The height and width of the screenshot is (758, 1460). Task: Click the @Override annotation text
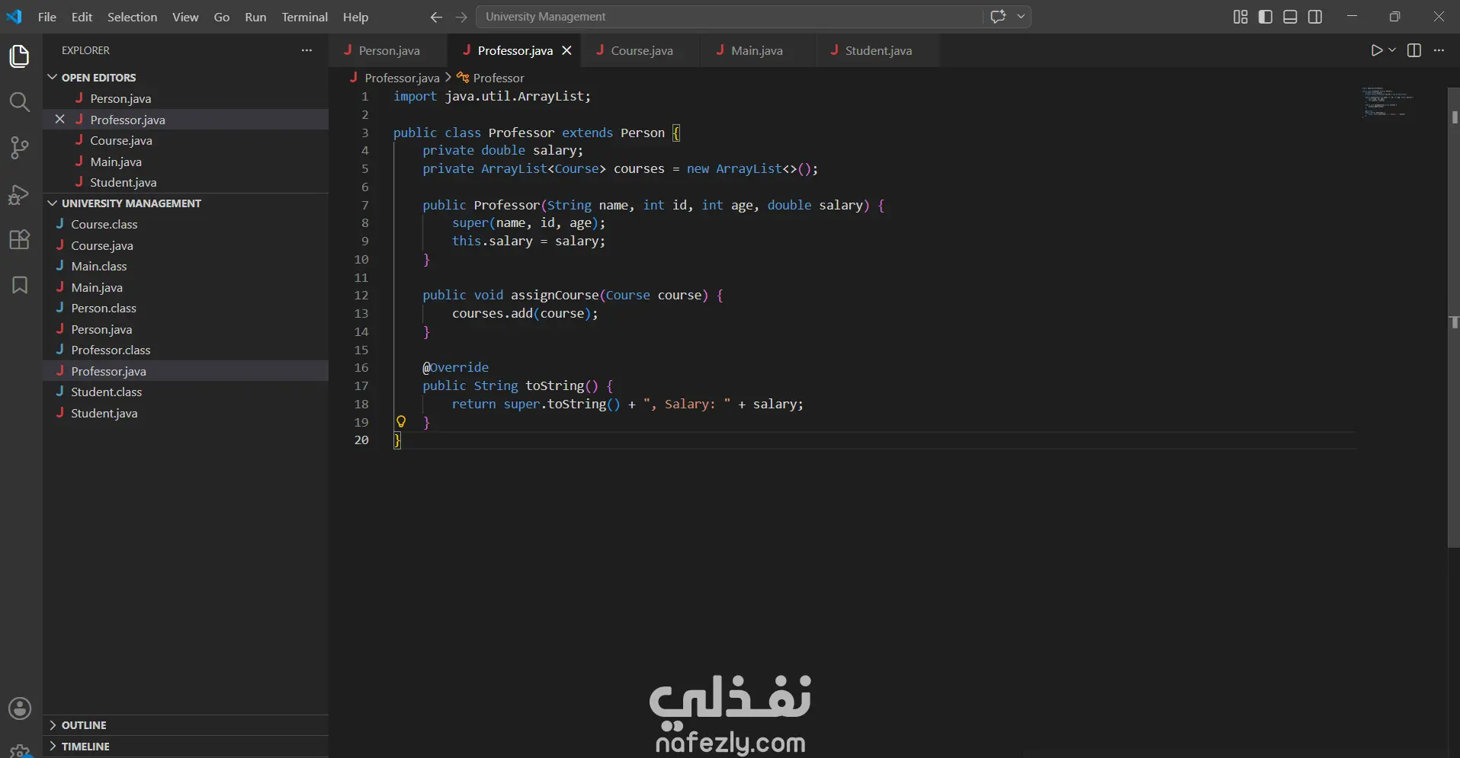click(x=456, y=367)
